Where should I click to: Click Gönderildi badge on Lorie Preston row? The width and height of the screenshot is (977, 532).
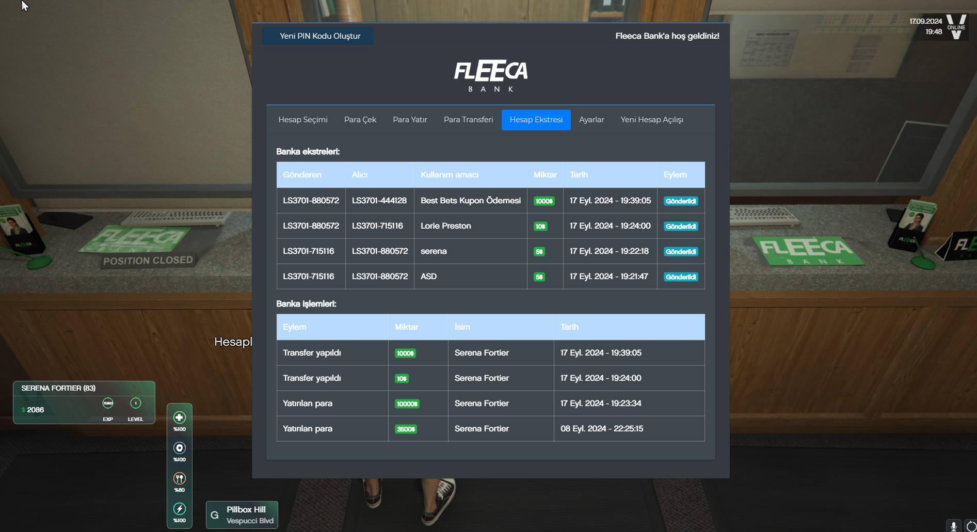pos(681,227)
